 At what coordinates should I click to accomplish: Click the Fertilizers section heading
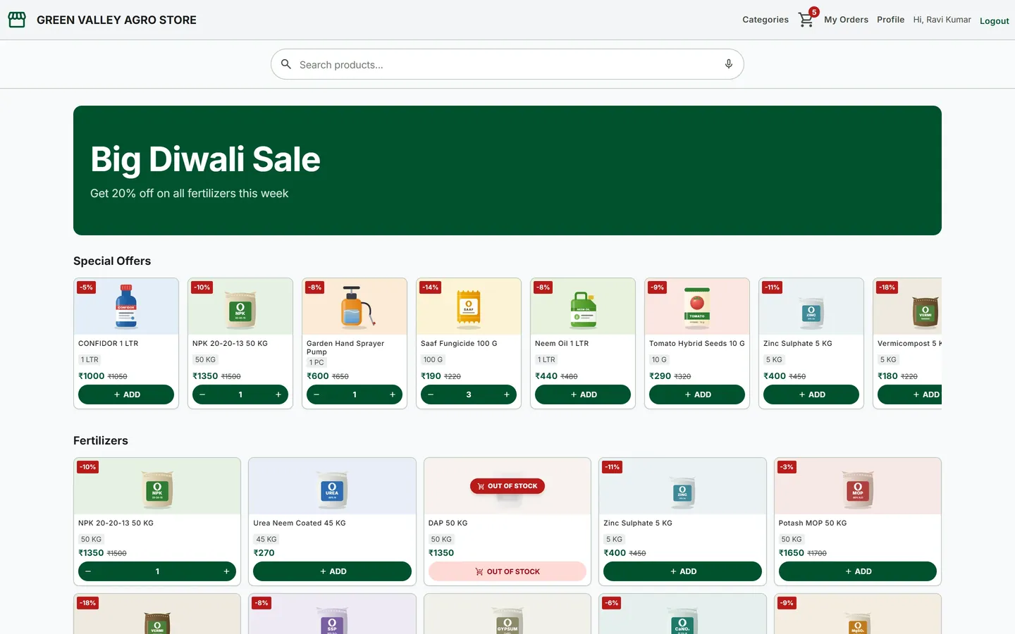click(x=101, y=440)
